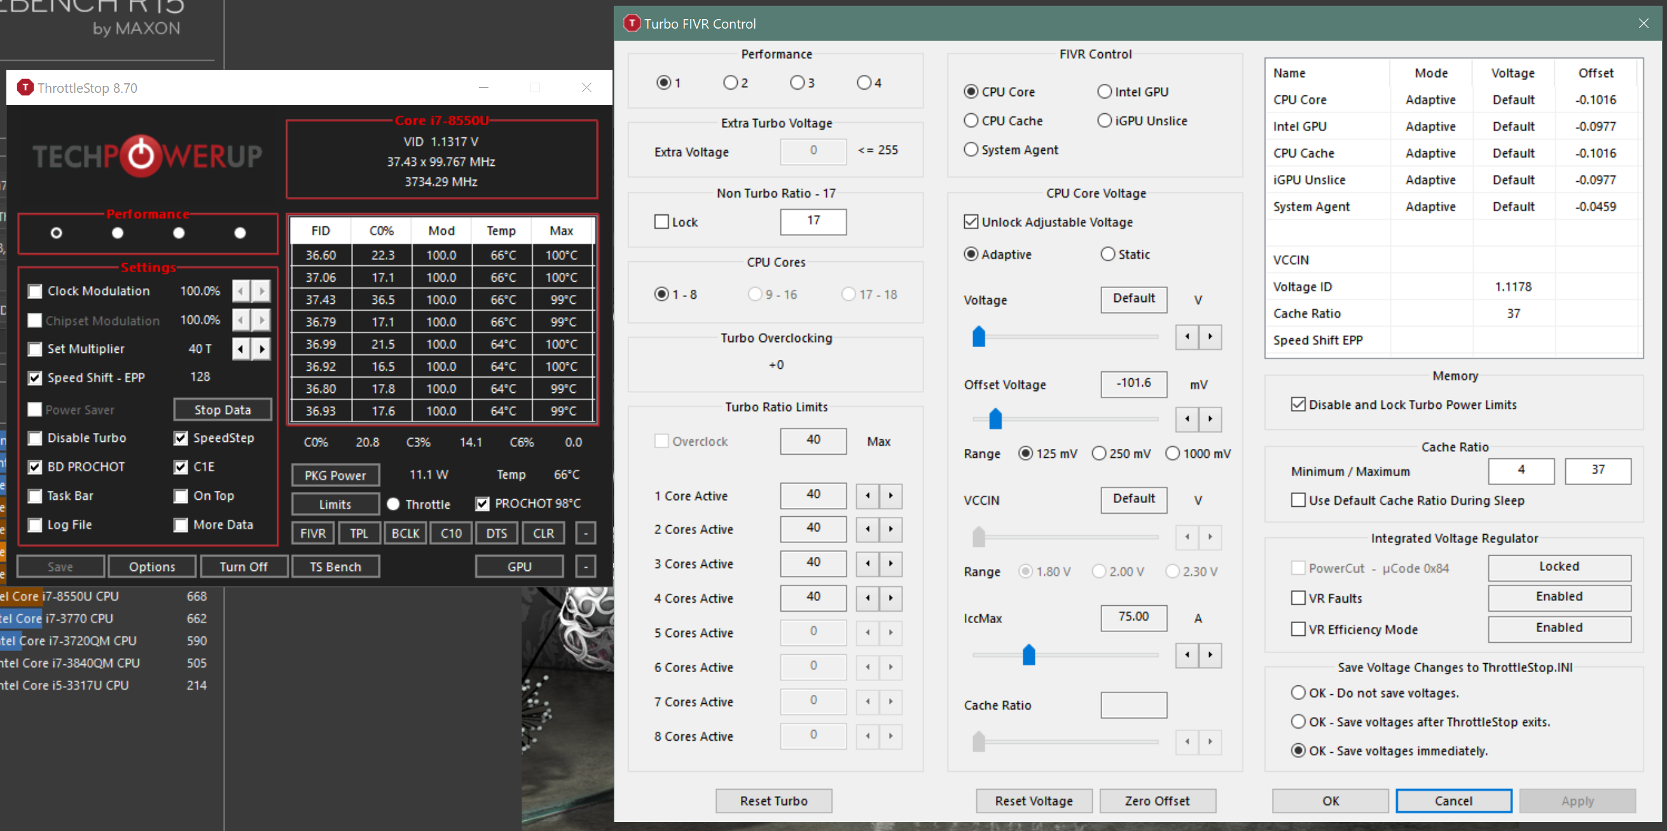Click the minus button next to CLR
This screenshot has height=831, width=1667.
coord(585,533)
